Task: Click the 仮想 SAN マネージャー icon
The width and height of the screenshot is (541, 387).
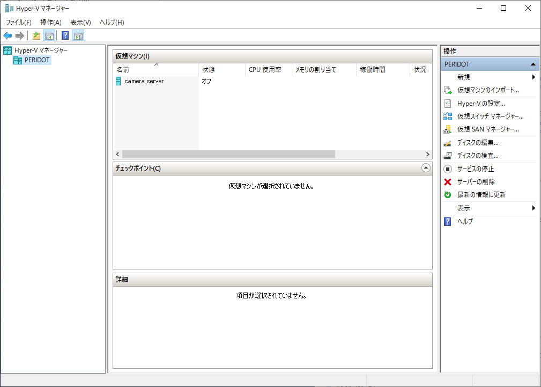Action: tap(448, 129)
